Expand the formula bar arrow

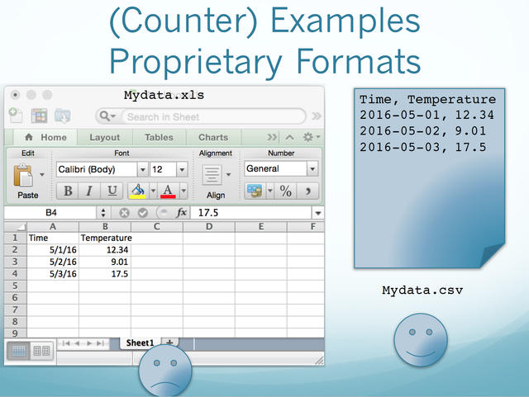(x=317, y=213)
